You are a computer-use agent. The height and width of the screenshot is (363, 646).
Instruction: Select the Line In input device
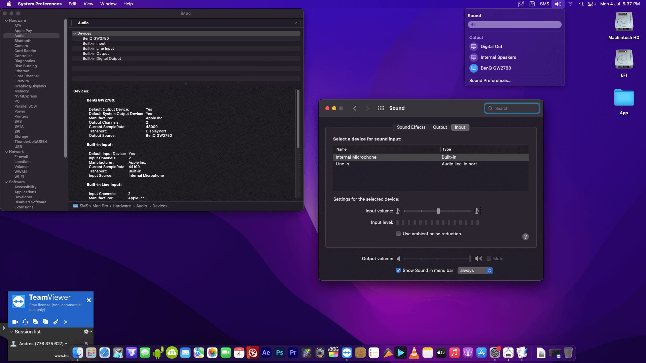(x=431, y=164)
